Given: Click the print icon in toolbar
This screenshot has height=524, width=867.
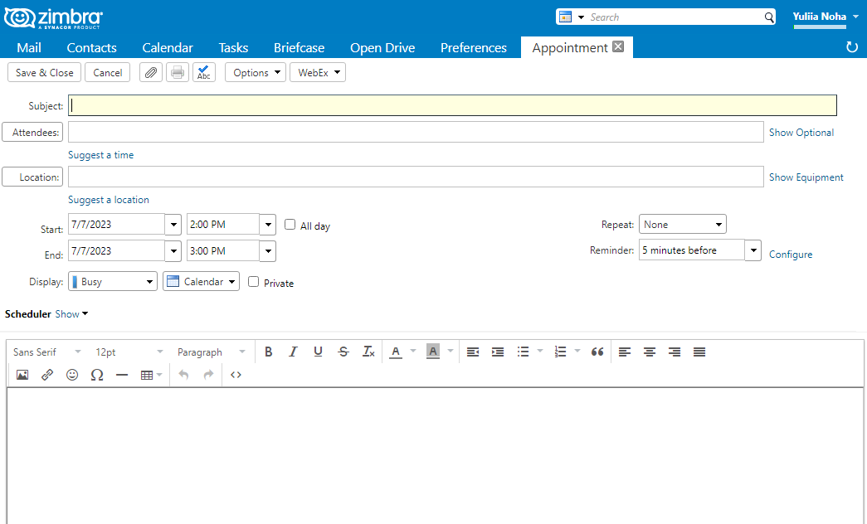Looking at the screenshot, I should 178,72.
